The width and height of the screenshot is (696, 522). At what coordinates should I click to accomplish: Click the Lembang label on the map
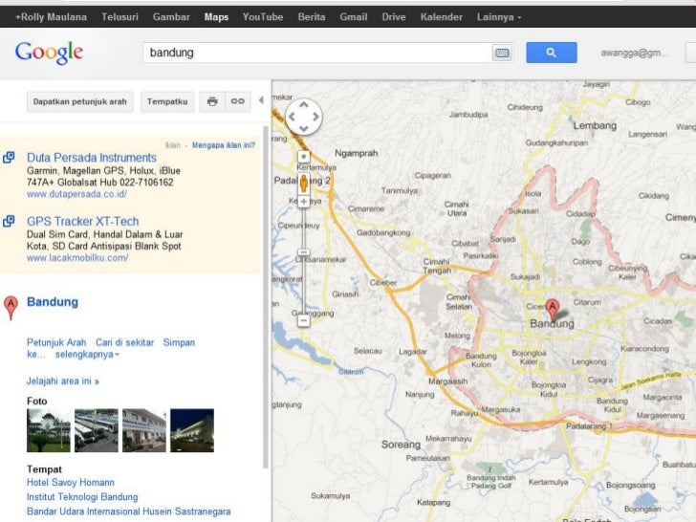click(x=595, y=125)
